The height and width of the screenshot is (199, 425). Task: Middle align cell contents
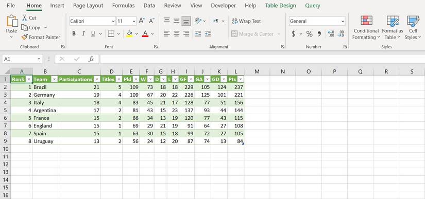coord(177,21)
